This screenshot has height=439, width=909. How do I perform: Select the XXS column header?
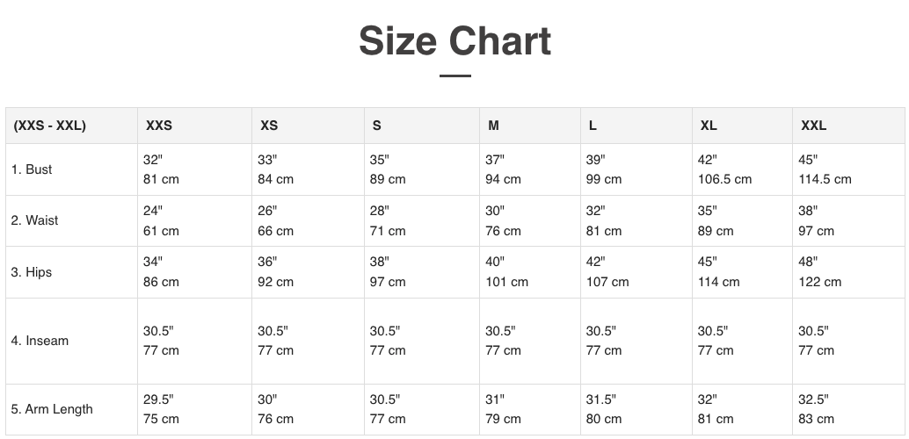(x=159, y=126)
